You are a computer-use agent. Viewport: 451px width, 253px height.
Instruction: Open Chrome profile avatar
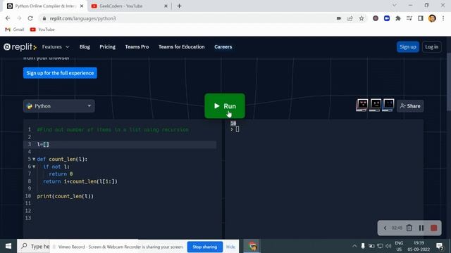[432, 18]
